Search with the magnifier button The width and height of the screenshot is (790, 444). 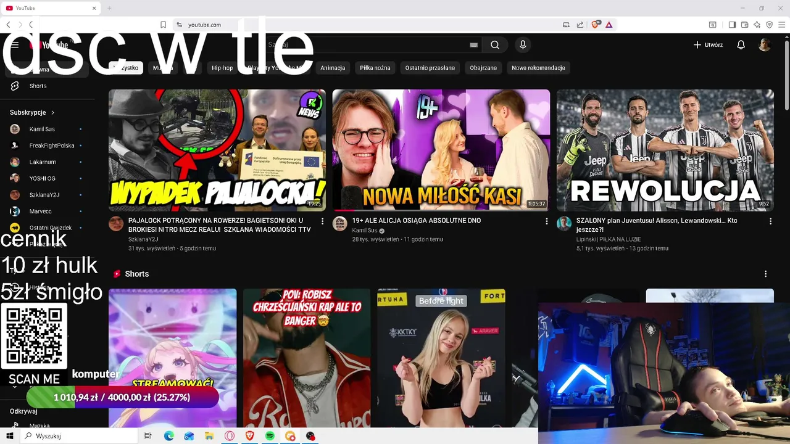pyautogui.click(x=495, y=45)
